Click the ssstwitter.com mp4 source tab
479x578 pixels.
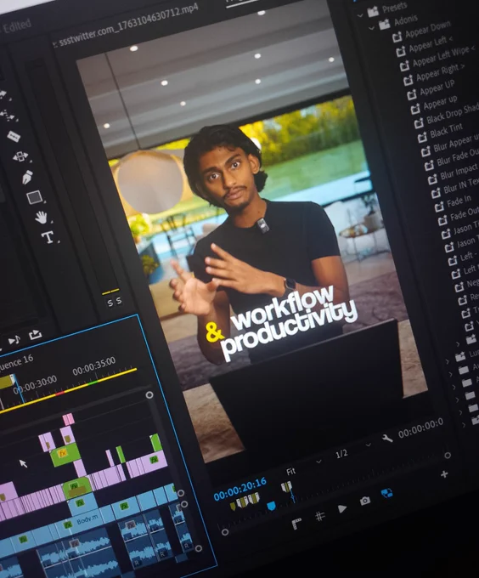pyautogui.click(x=127, y=26)
